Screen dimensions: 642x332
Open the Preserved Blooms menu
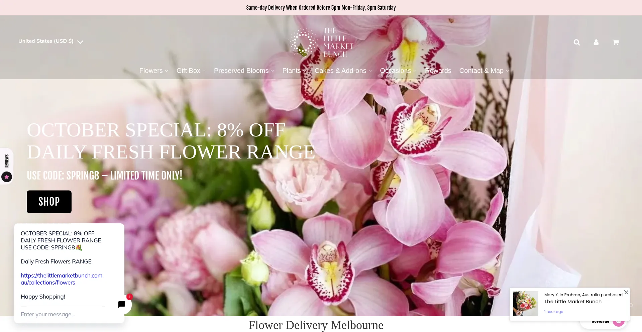(x=244, y=71)
